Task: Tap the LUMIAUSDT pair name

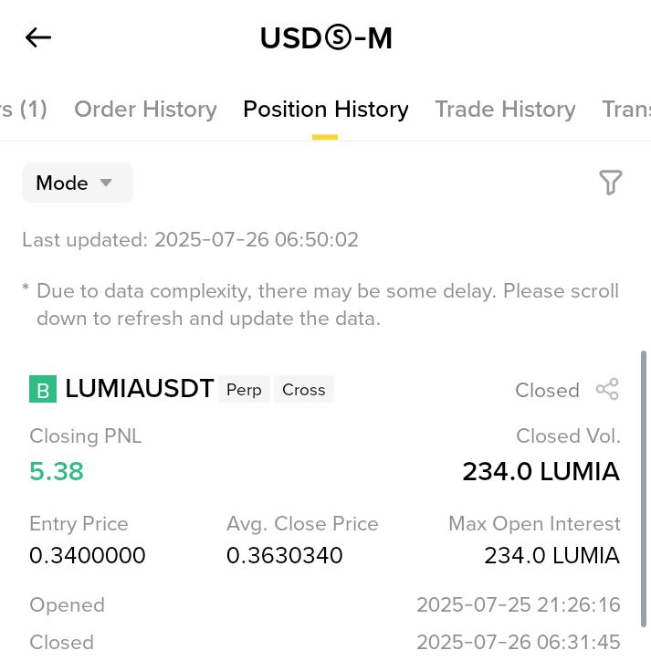Action: (140, 389)
